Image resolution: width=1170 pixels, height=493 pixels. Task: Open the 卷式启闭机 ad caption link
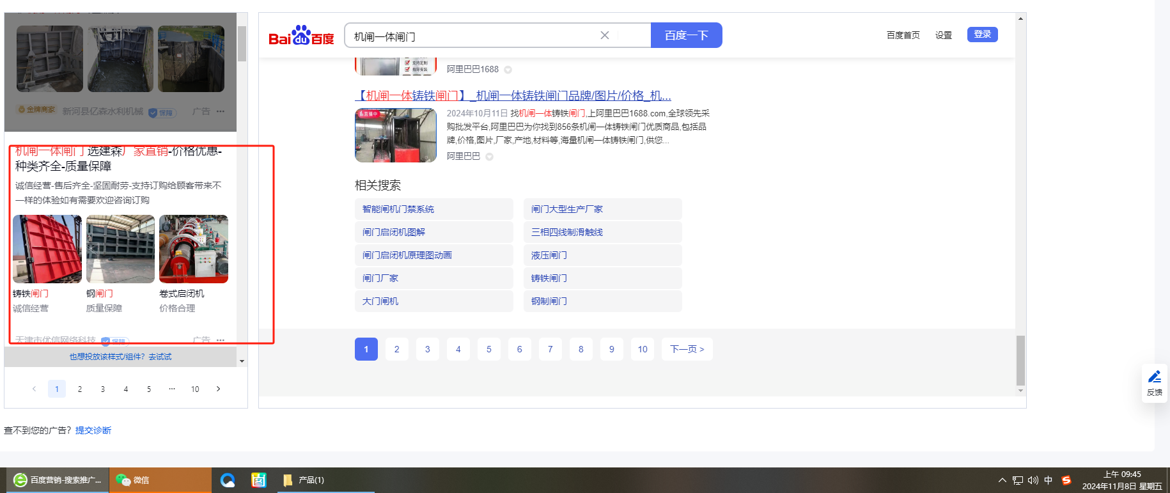pyautogui.click(x=182, y=293)
